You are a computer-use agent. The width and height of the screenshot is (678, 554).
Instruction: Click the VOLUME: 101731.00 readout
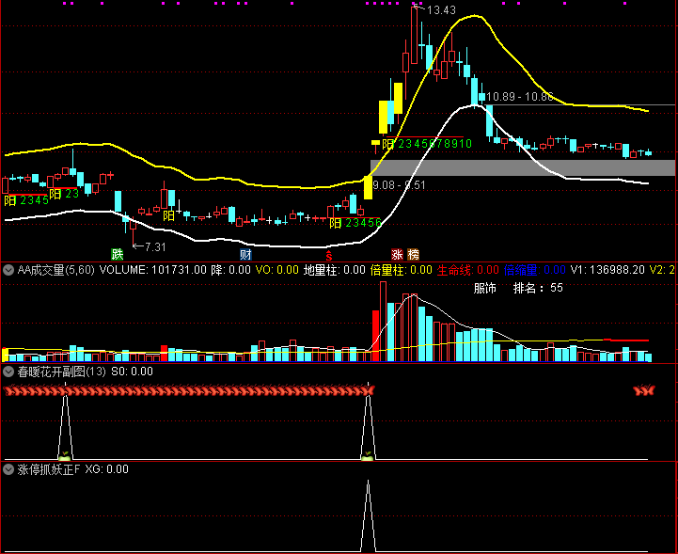pyautogui.click(x=153, y=270)
